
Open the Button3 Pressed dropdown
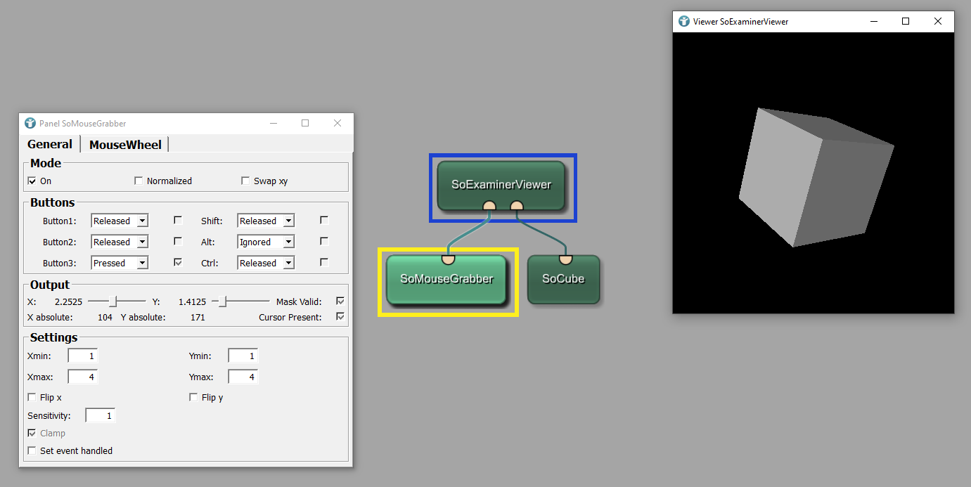click(x=120, y=263)
